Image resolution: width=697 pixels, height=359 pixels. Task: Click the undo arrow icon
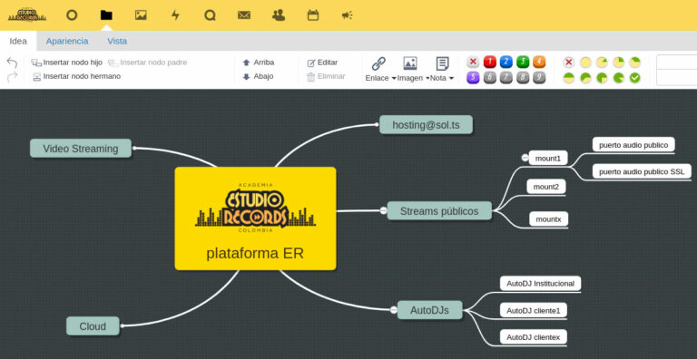[12, 63]
